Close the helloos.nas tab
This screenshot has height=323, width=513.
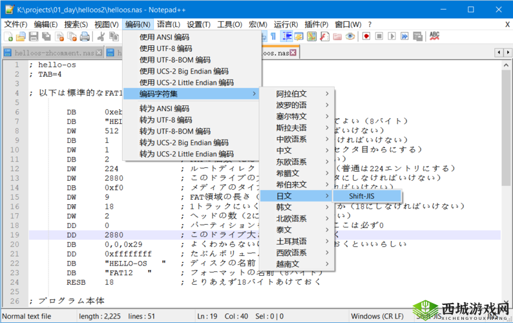click(293, 52)
